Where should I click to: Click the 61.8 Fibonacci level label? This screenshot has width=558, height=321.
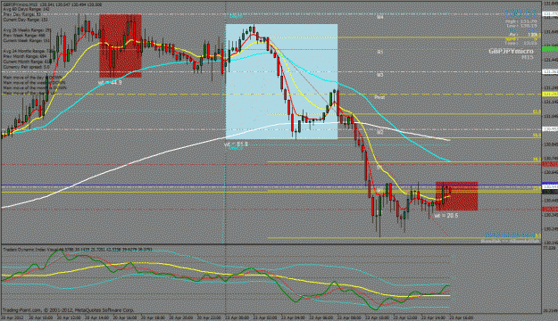click(x=537, y=111)
